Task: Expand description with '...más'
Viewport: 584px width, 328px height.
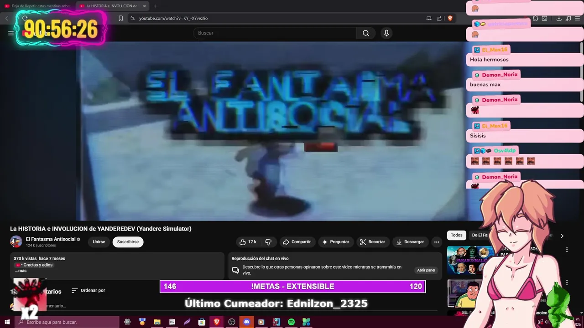Action: coord(21,271)
